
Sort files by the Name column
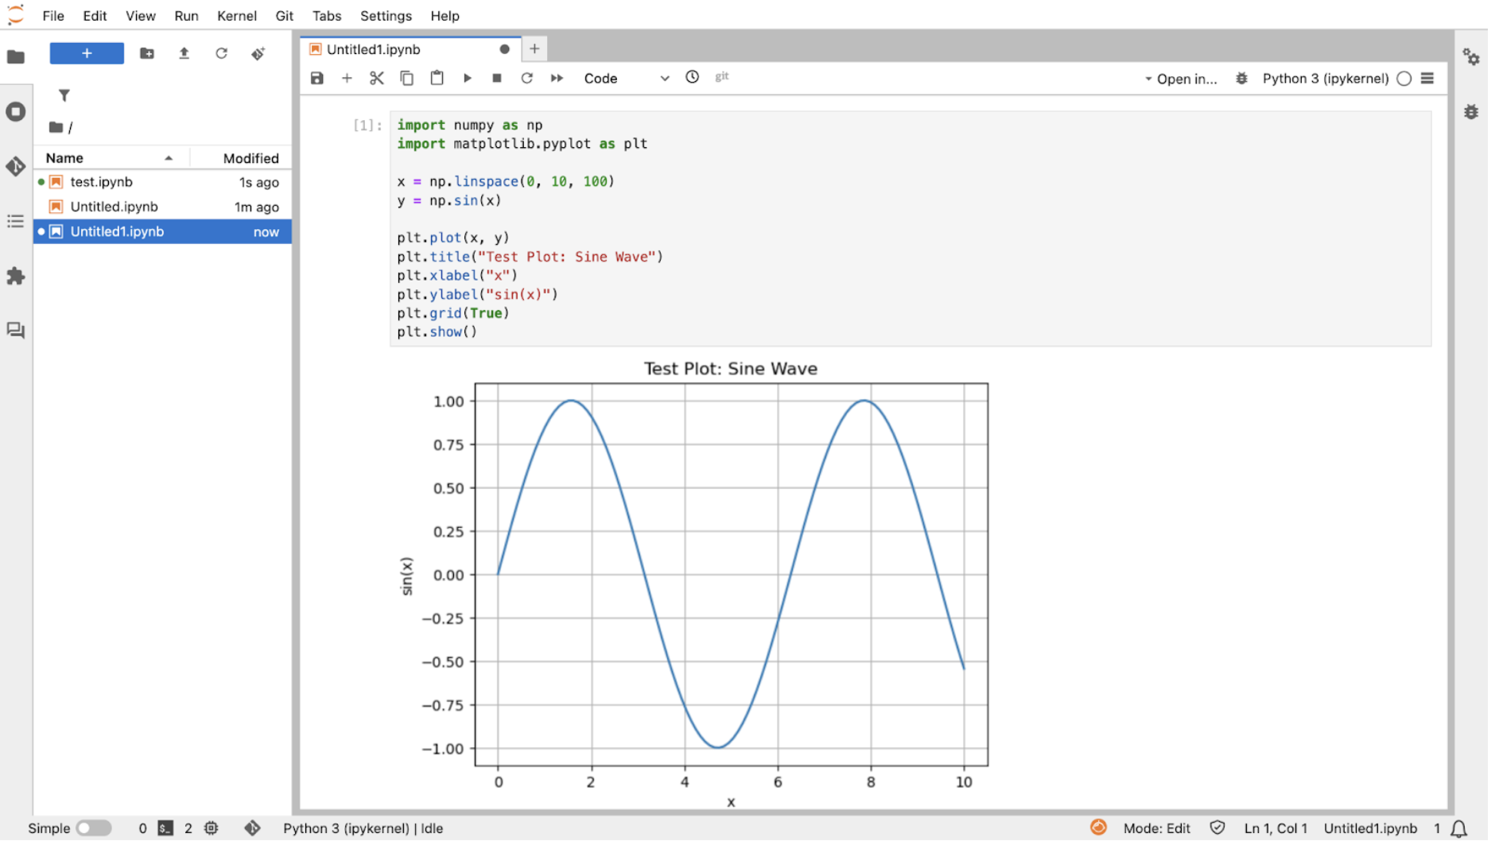pos(110,157)
